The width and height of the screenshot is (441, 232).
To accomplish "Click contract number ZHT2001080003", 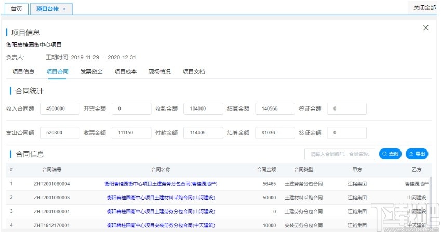I will click(x=52, y=197).
